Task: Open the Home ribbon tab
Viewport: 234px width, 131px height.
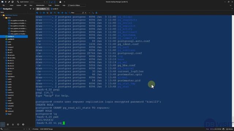Action: pyautogui.click(x=11, y=5)
